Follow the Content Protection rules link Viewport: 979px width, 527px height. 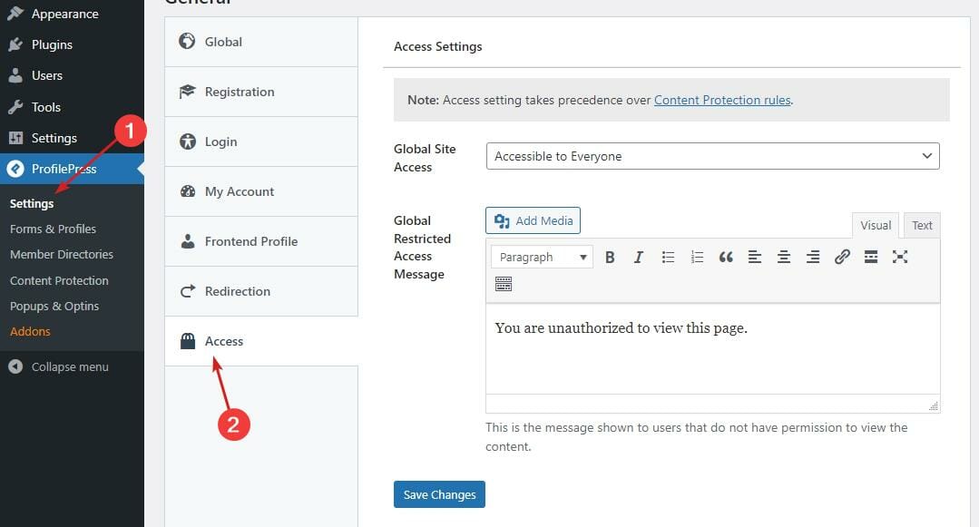[x=722, y=100]
